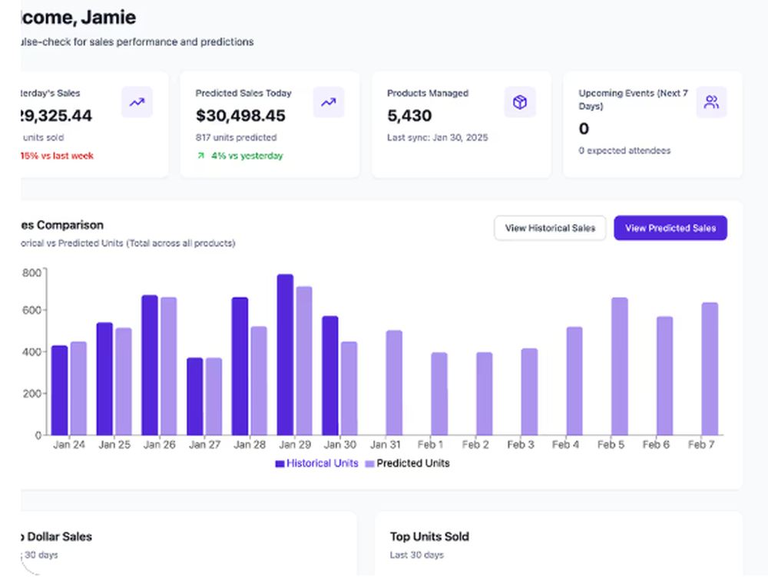Switch to the View Predicted Sales tab
Screen dimensions: 768x583
(x=670, y=228)
